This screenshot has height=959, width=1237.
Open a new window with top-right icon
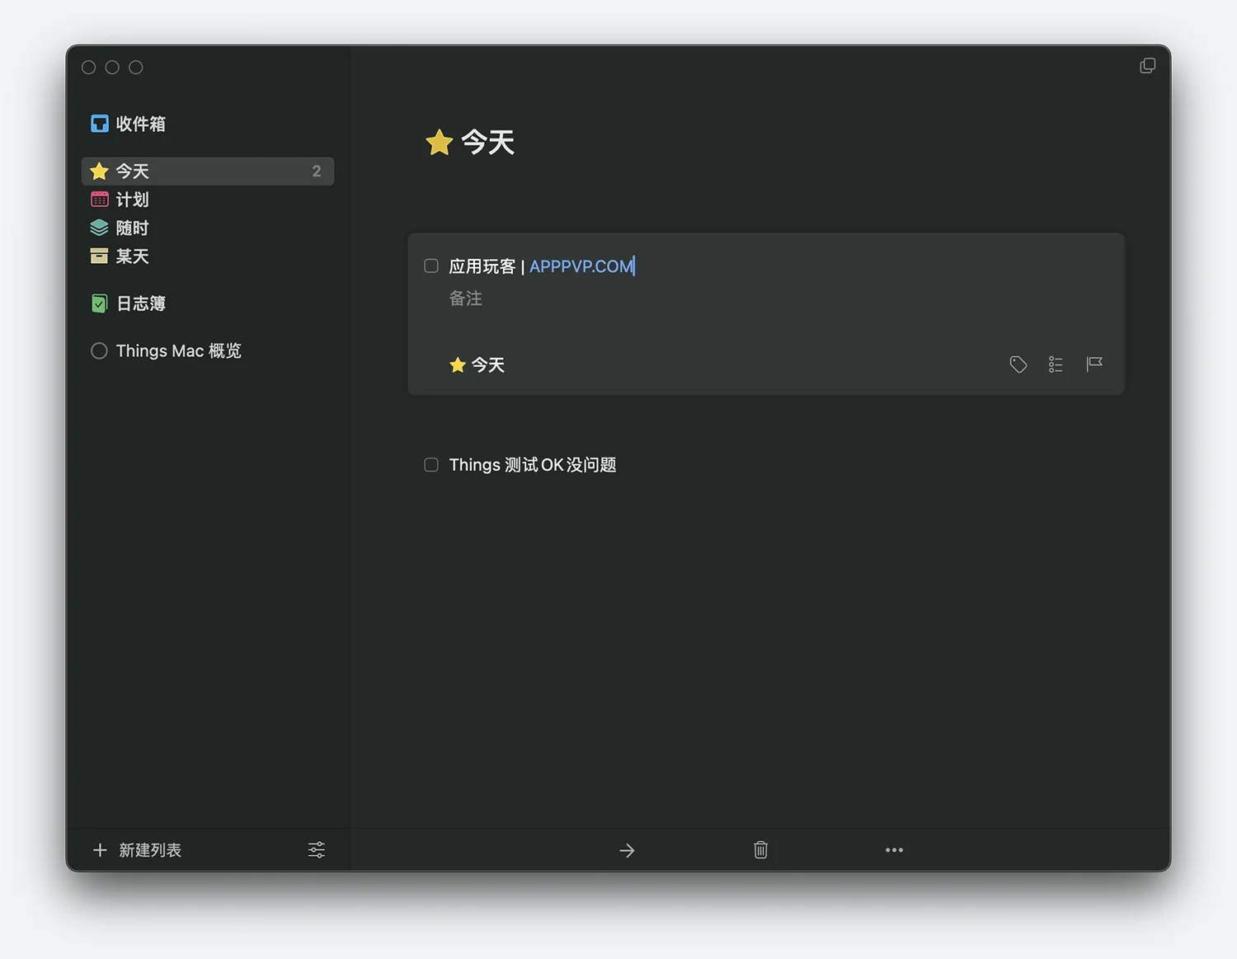coord(1147,66)
